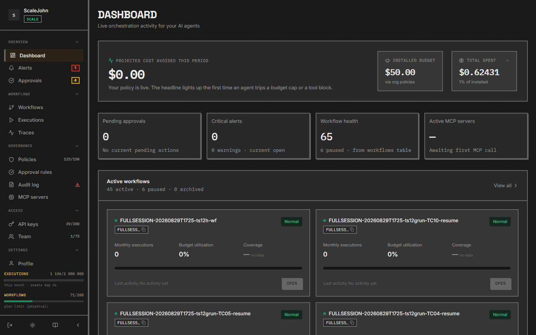This screenshot has height=335, width=536.
Task: Click the Policies 125/150 count
Action: (71, 159)
